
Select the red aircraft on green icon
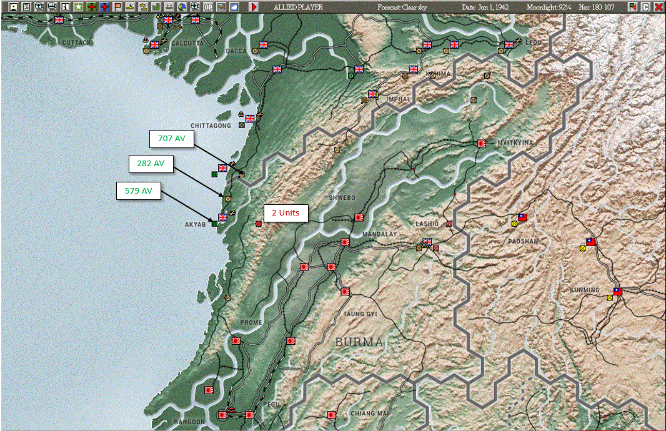pyautogui.click(x=91, y=7)
